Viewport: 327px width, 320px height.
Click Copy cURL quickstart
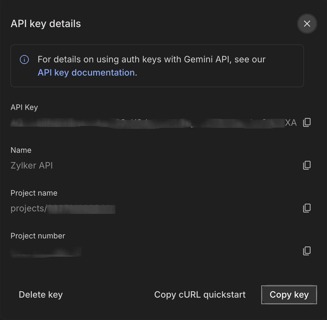pyautogui.click(x=200, y=294)
